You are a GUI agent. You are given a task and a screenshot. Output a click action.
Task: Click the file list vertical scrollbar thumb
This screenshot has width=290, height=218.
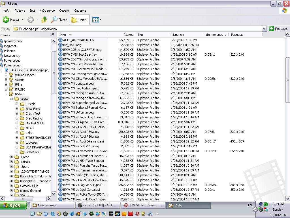[x=287, y=79]
